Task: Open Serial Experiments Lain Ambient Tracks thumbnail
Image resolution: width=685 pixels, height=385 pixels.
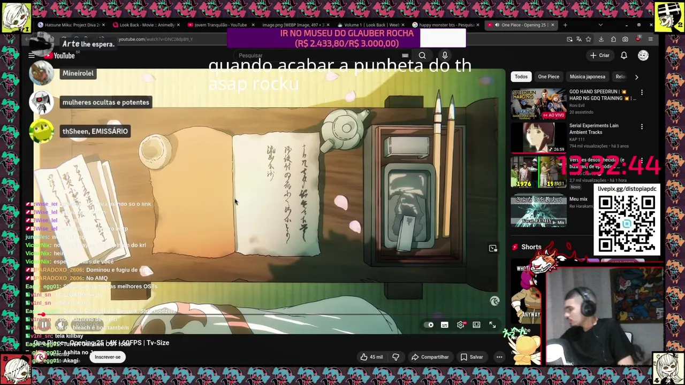Action: click(x=538, y=138)
